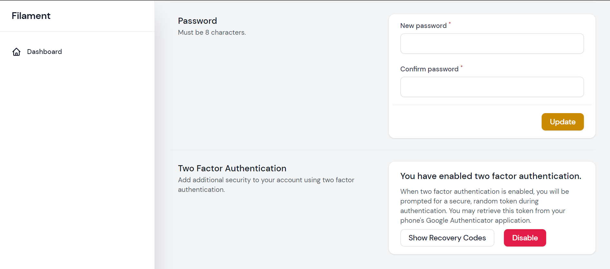610x269 pixels.
Task: Click the 'Must be 8 characters.' hint text
Action: [212, 32]
